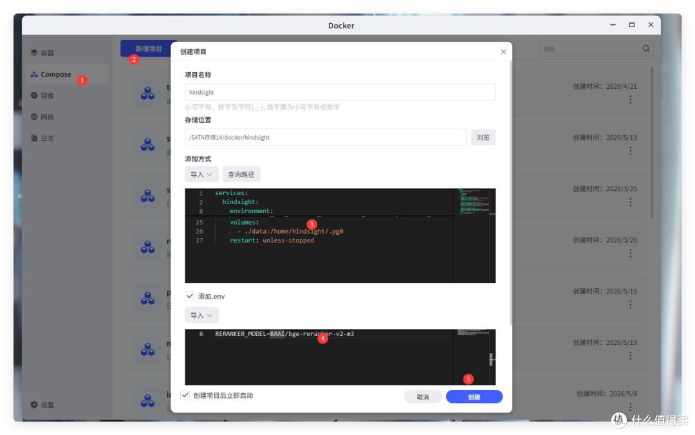The image size is (695, 435).
Task: Click the search magnifier icon
Action: point(646,49)
